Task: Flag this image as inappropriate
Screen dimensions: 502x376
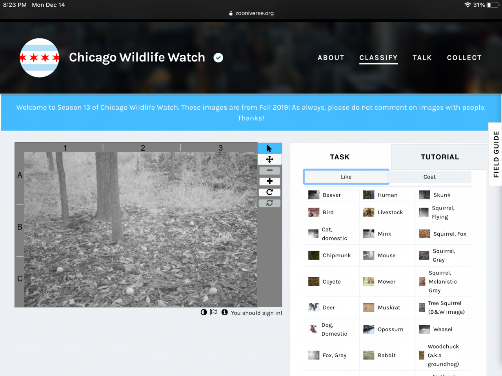Action: [214, 312]
